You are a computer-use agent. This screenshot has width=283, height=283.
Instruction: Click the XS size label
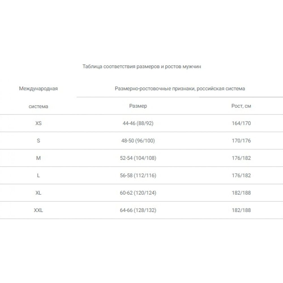(38, 123)
